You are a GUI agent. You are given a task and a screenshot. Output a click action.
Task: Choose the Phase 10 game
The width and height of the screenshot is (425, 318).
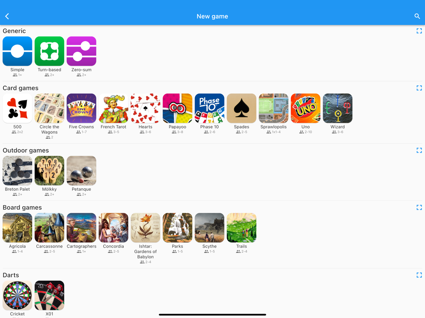pos(210,108)
